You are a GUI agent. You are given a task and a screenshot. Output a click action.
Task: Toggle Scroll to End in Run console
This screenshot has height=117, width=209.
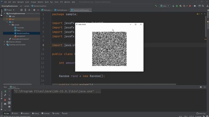click(x=9, y=103)
